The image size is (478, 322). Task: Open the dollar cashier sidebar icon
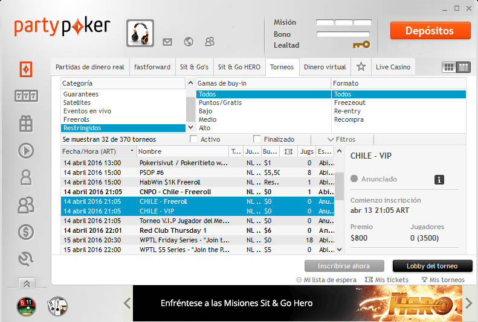click(26, 232)
